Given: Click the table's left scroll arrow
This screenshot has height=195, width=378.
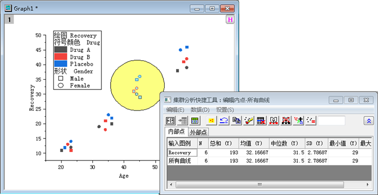Looking at the screenshot, I should coord(171,185).
